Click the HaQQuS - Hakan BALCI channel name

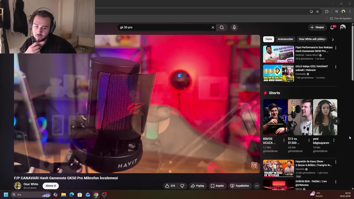pos(307,55)
